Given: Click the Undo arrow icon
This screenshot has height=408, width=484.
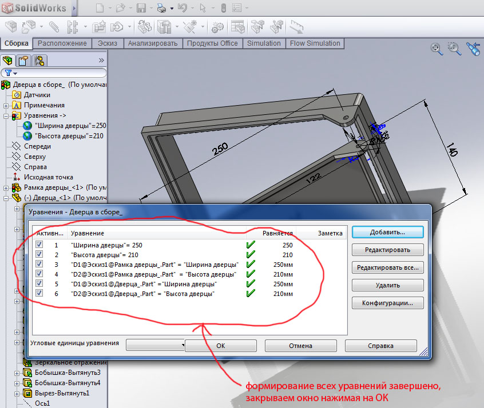Looking at the screenshot, I should (182, 8).
